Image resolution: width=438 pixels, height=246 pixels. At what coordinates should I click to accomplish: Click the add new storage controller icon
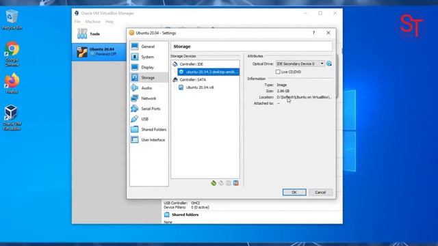tap(214, 183)
